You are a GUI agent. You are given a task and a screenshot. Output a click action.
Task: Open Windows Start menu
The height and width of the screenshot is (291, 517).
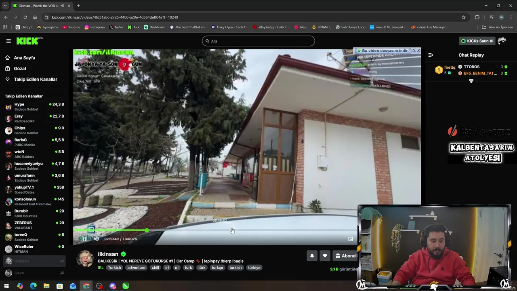(x=6, y=286)
